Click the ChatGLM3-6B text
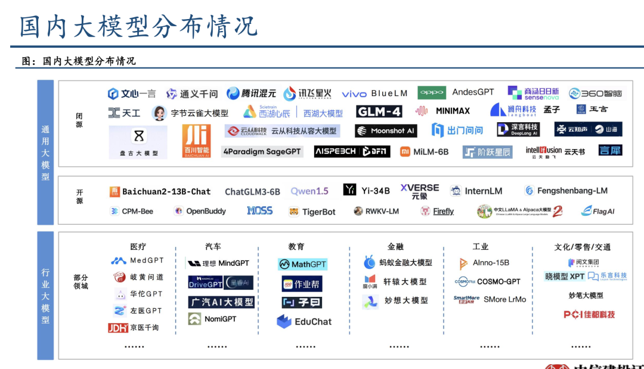Image resolution: width=644 pixels, height=369 pixels. [252, 192]
